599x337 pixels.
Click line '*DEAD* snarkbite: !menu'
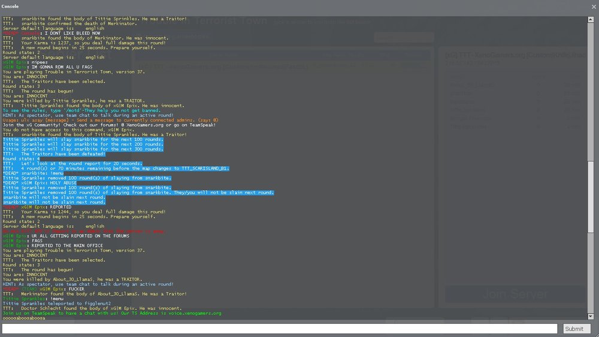pos(33,173)
